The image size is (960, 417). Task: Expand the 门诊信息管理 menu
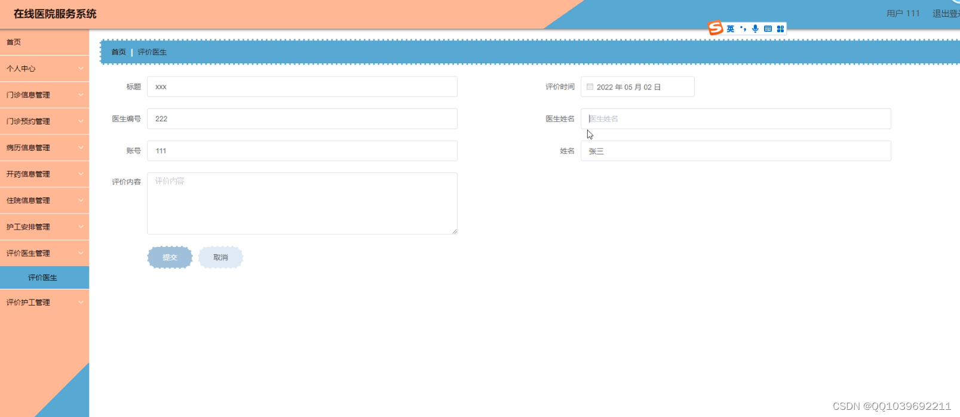coord(45,95)
